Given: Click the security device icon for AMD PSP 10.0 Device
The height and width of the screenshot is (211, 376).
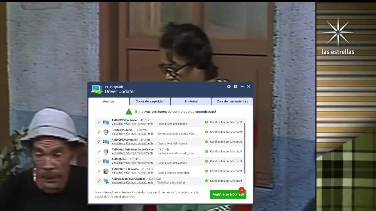Looking at the screenshot, I should [x=106, y=171].
